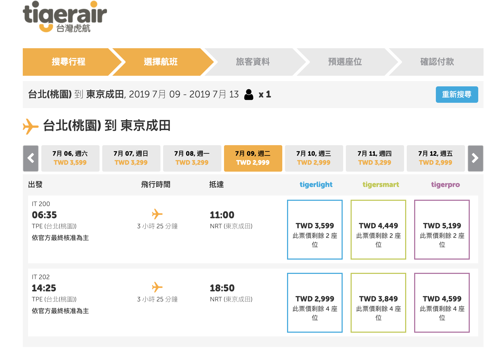Select the TWD 5,199 tigerpro fare for IT 200
Viewport: 492px width, 356px height.
click(x=442, y=229)
